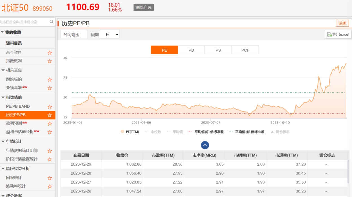Toggle the PE(TTM) legend series

(130, 132)
